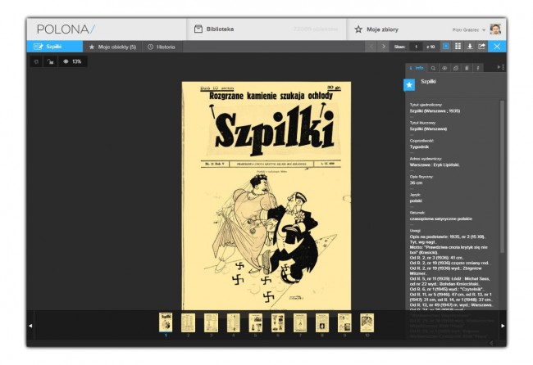Viewport: 533px width, 365px height.
Task: Go to next scan arrow
Action: 384,47
